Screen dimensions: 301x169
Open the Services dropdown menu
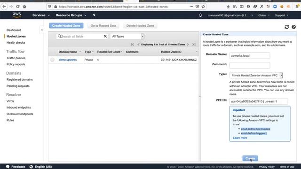(41, 15)
